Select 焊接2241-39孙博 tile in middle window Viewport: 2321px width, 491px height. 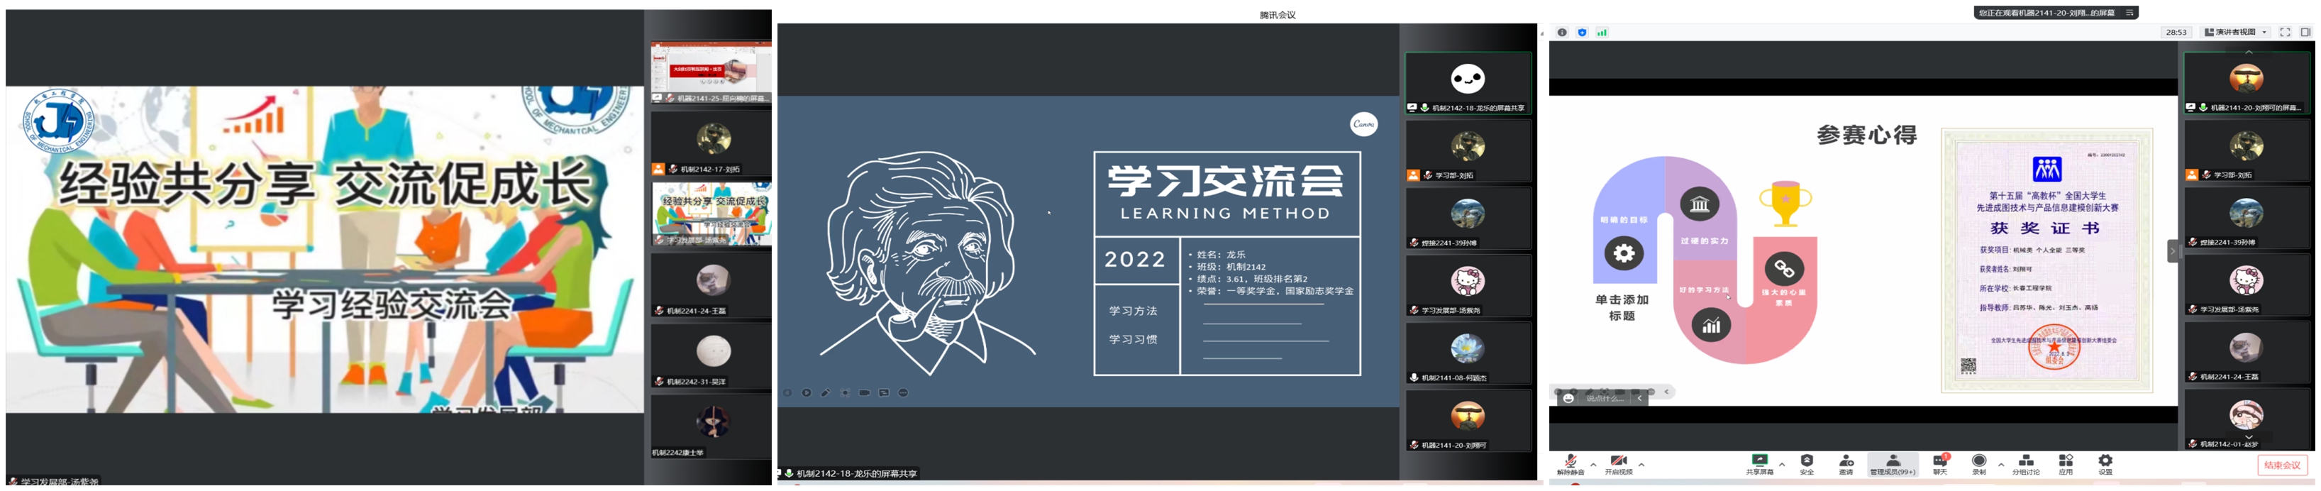[x=1468, y=219]
